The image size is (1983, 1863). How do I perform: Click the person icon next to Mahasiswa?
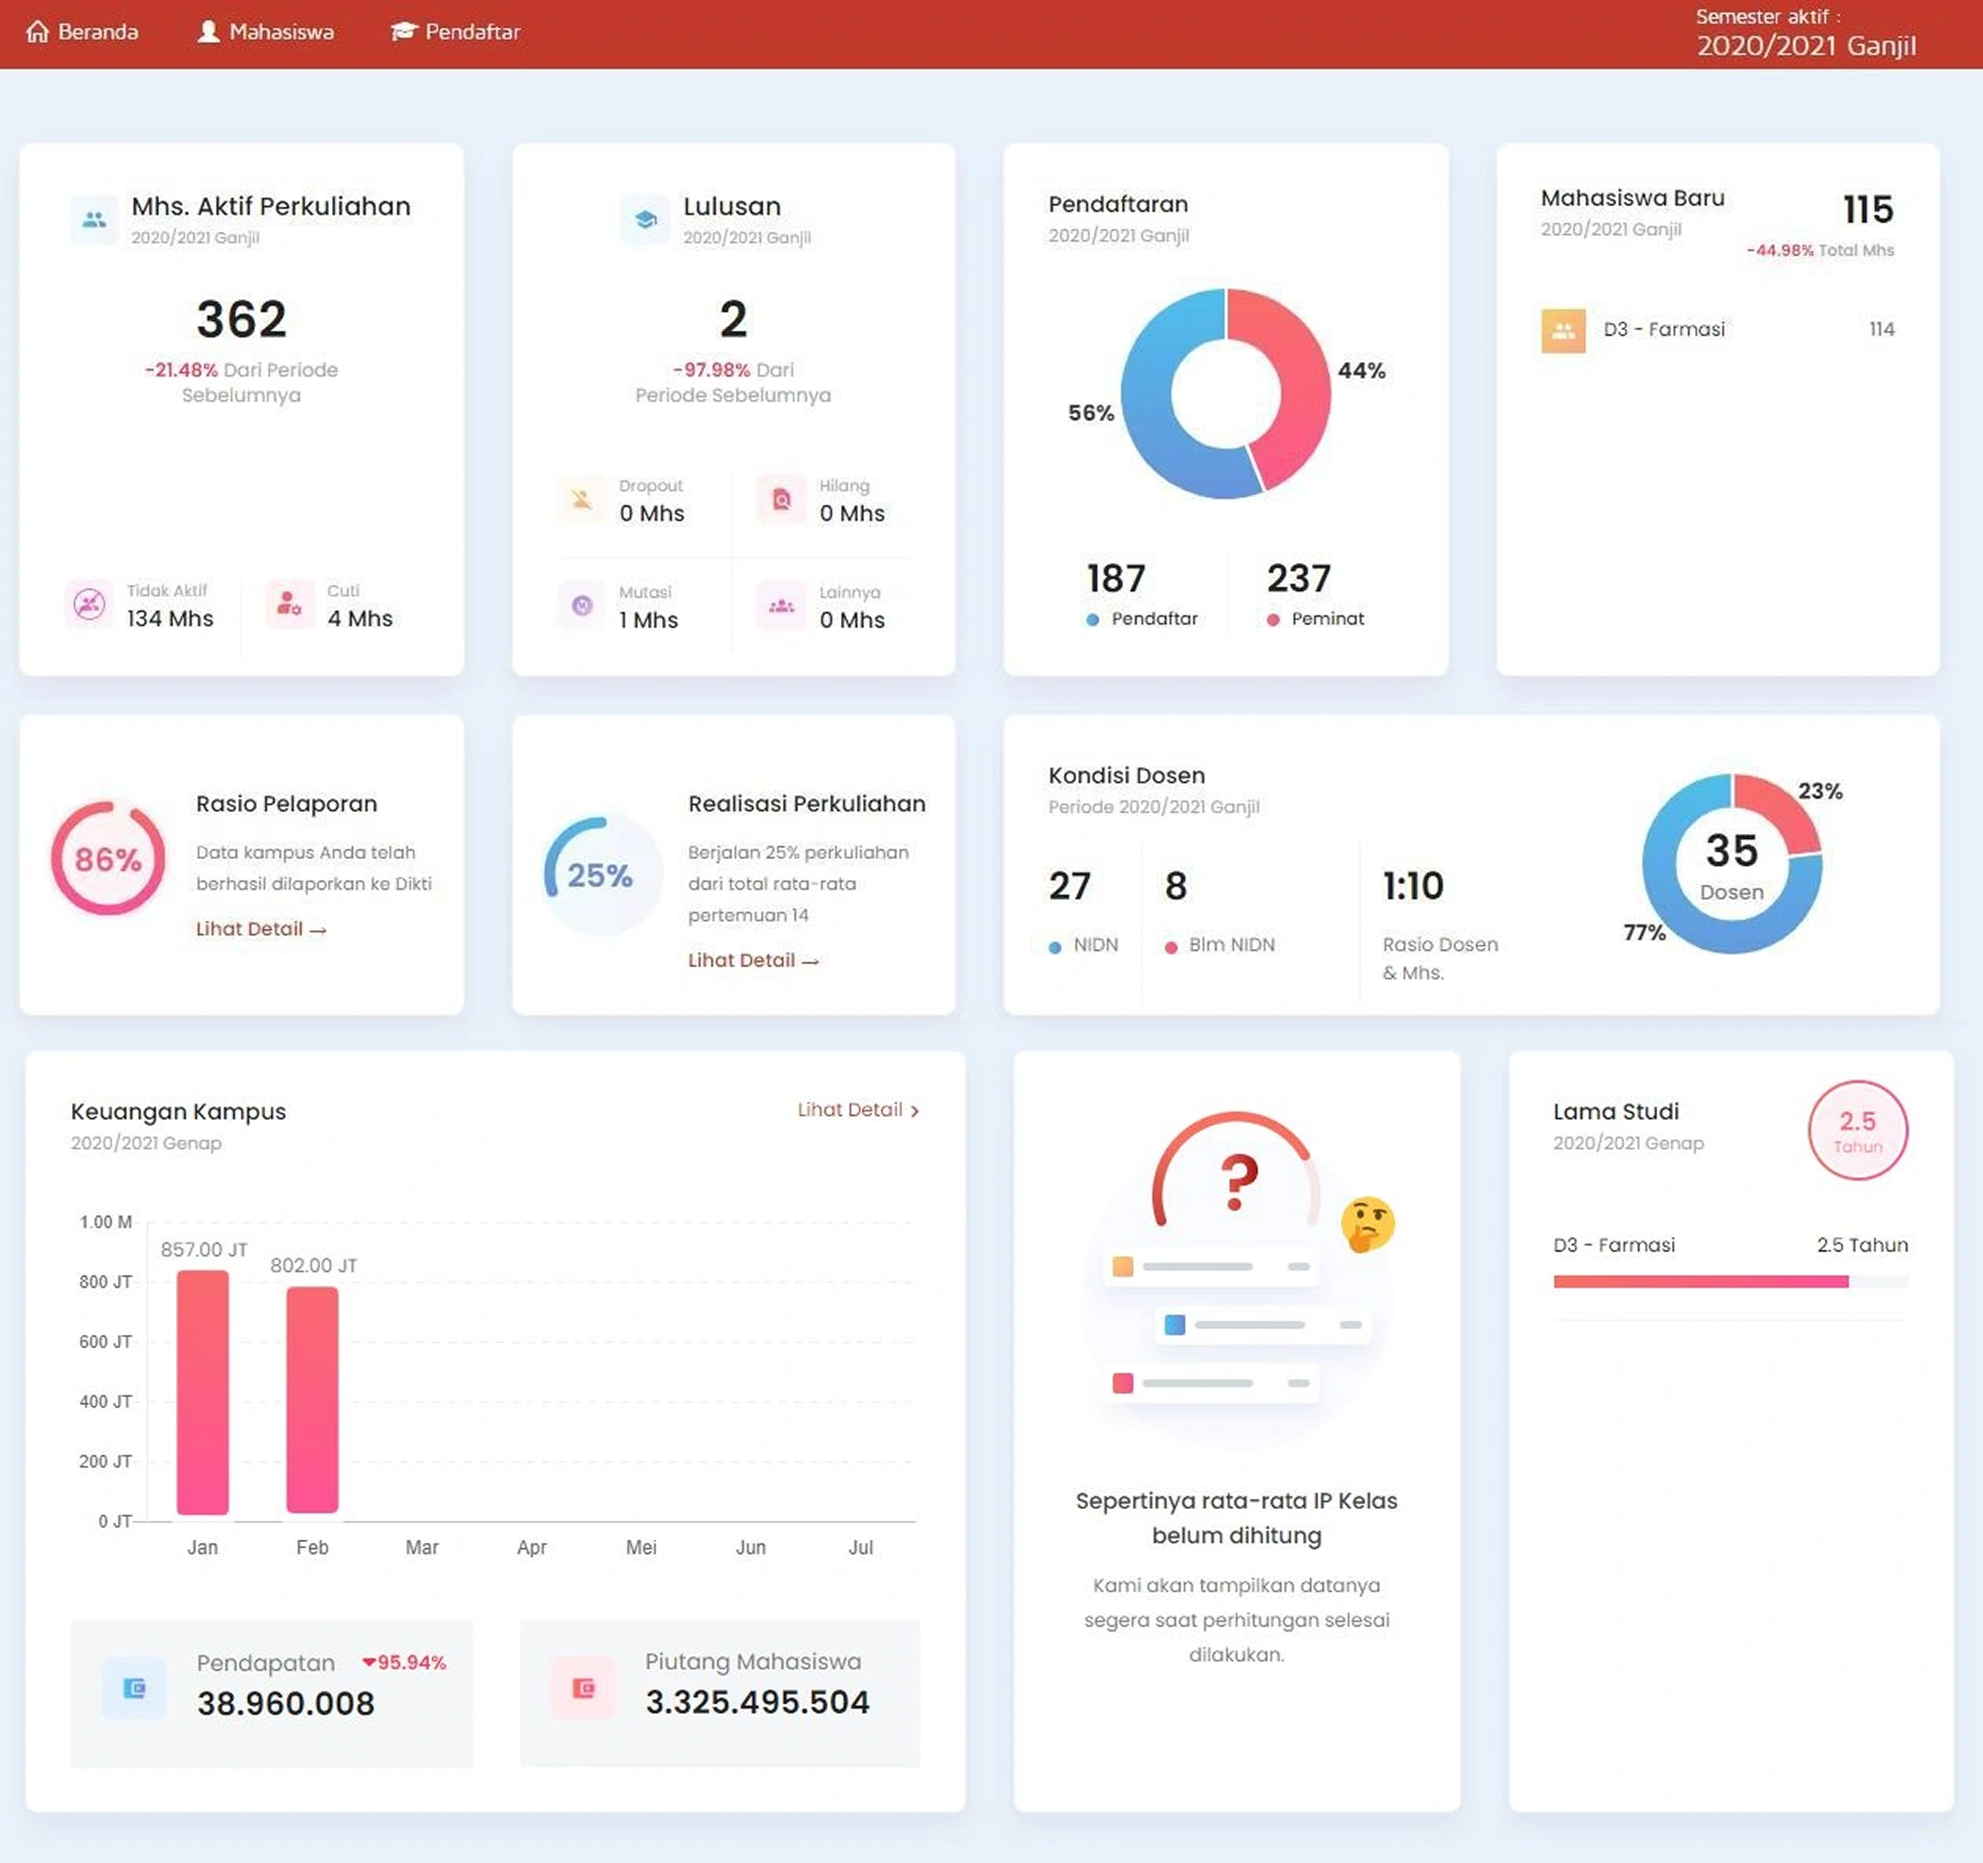(x=209, y=32)
